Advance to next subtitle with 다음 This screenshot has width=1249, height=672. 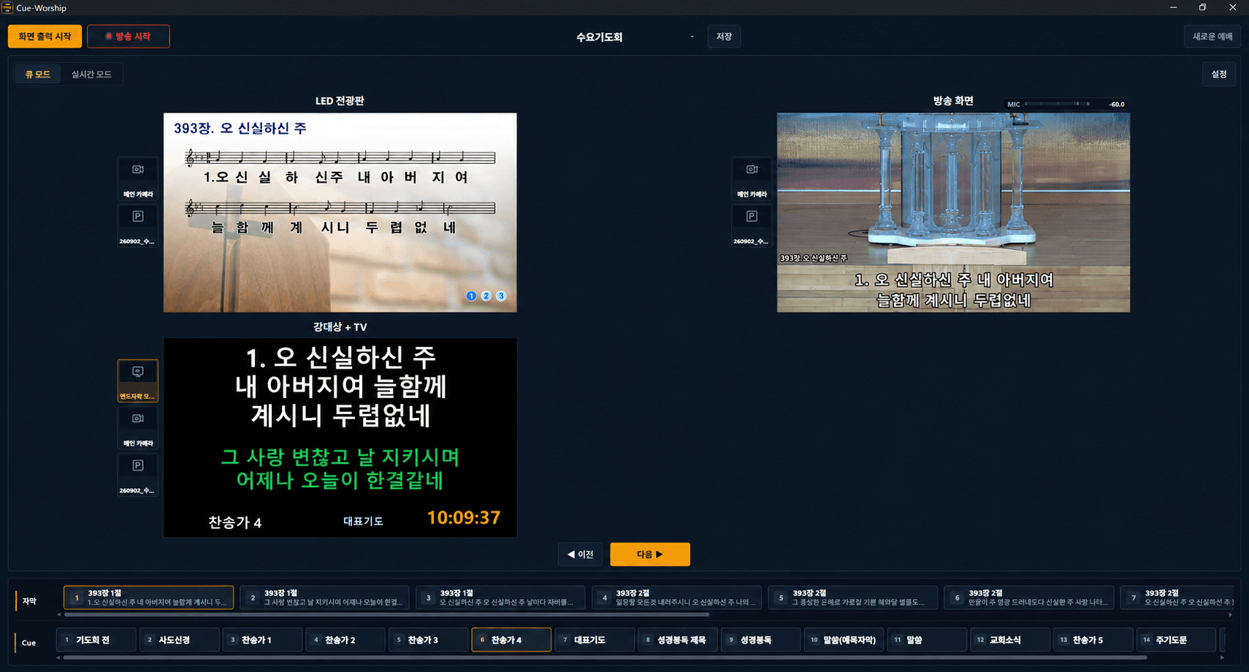point(650,554)
